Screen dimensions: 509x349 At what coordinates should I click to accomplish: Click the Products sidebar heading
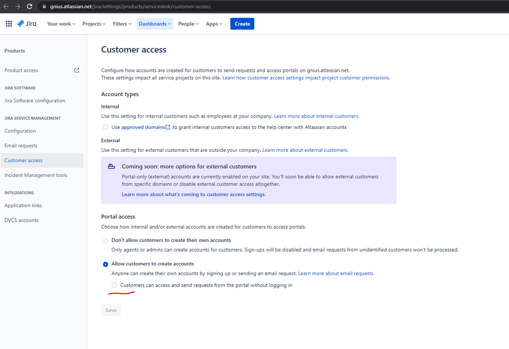[x=15, y=50]
